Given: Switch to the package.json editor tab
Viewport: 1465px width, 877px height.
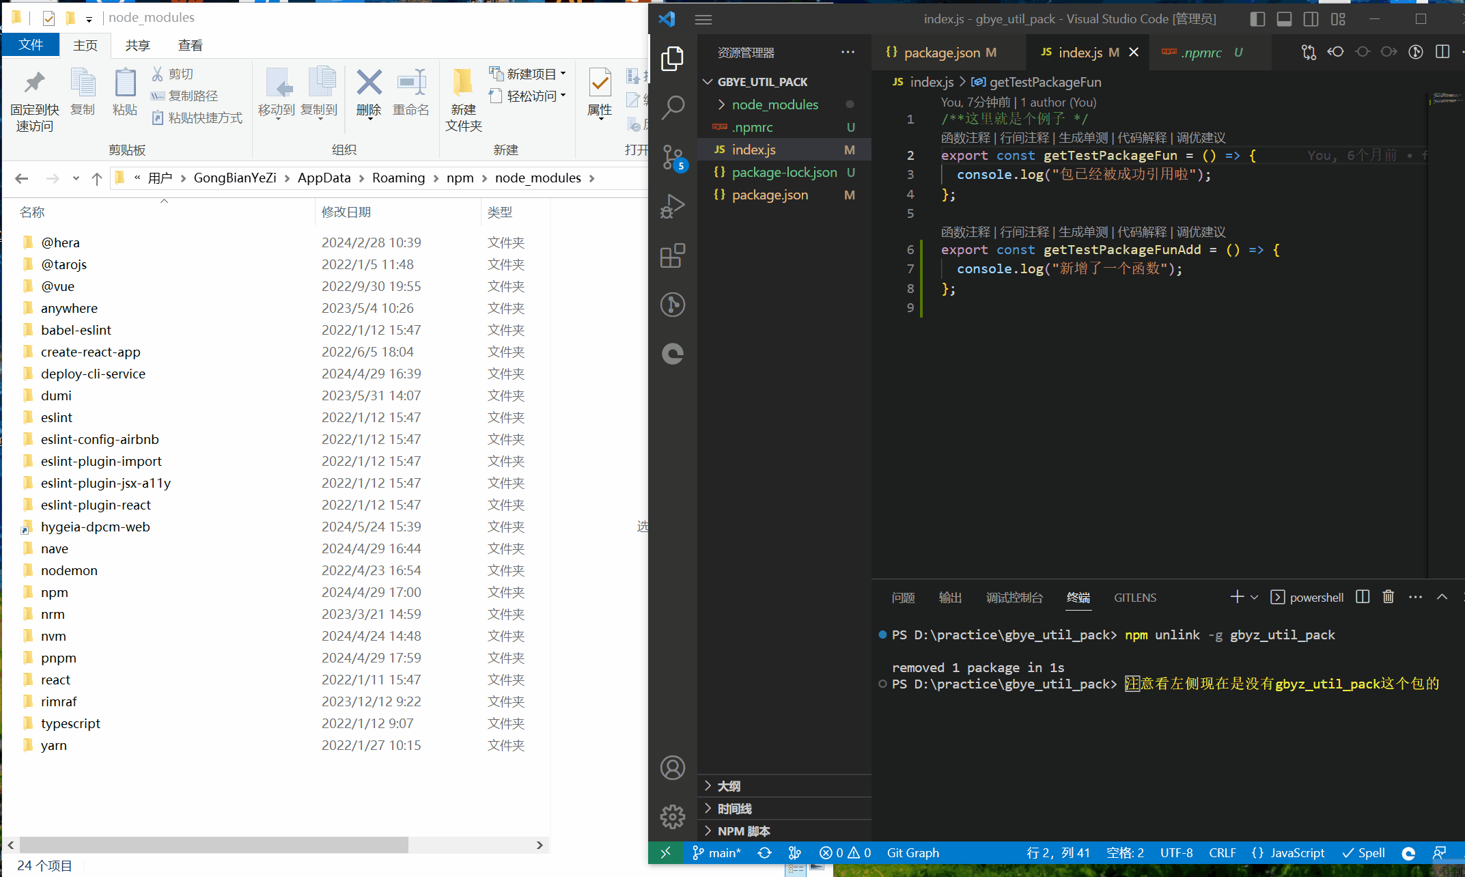Looking at the screenshot, I should (x=941, y=53).
